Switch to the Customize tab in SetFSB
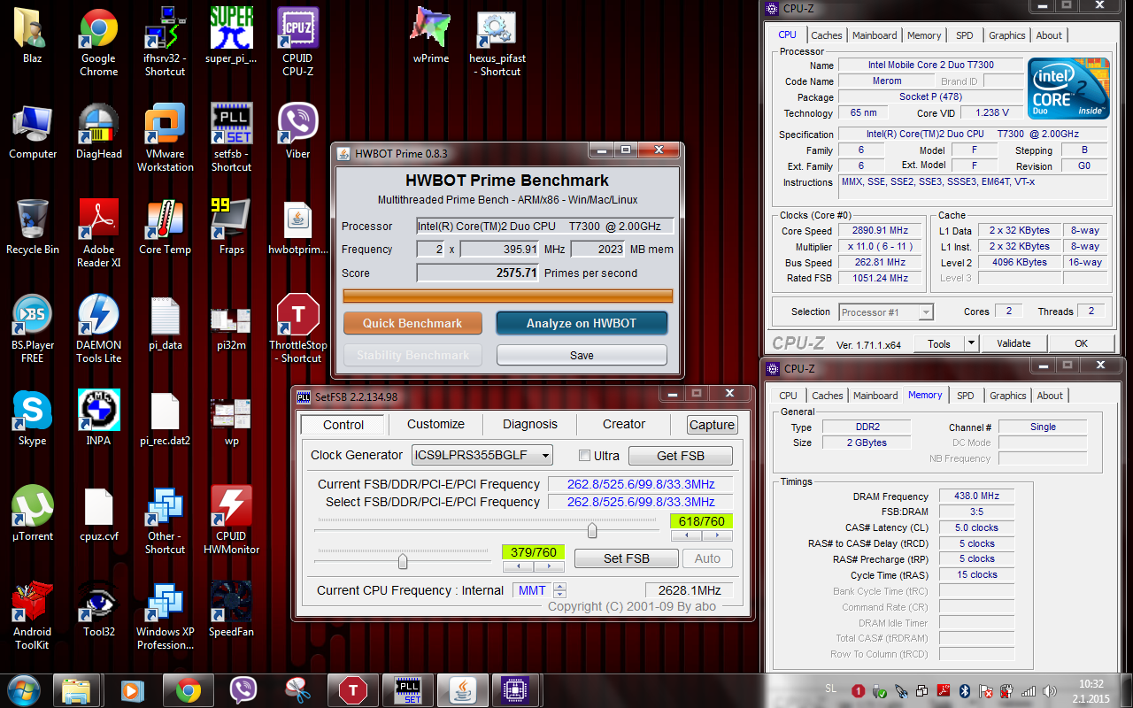The image size is (1133, 708). pyautogui.click(x=435, y=424)
